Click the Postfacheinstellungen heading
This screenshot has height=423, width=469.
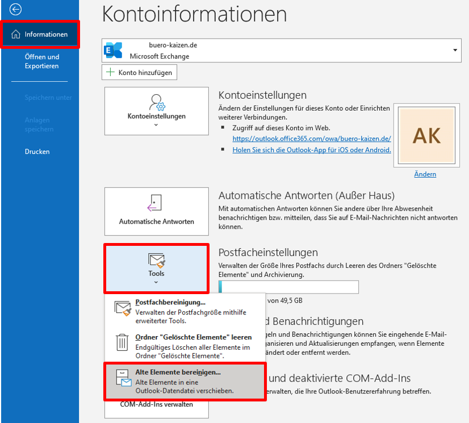pos(268,253)
